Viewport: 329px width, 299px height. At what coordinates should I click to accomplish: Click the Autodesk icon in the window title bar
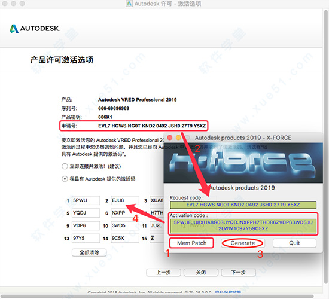pyautogui.click(x=129, y=4)
